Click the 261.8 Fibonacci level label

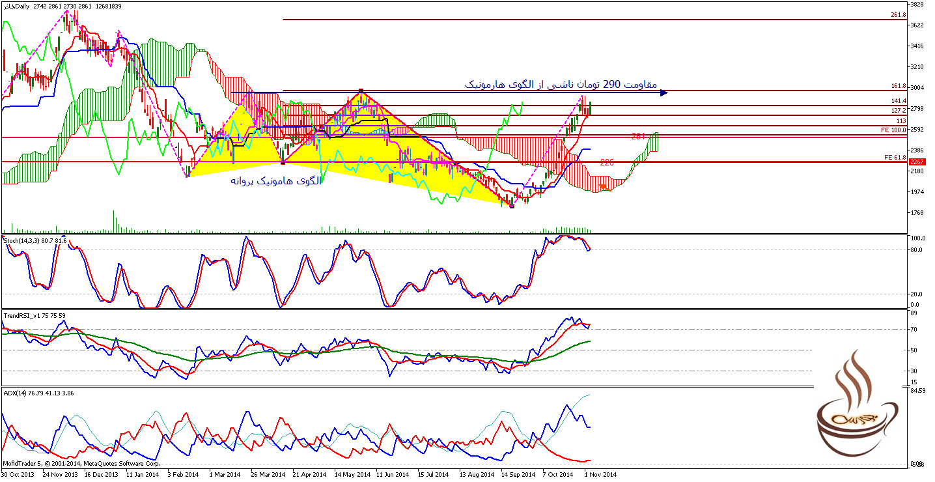tap(899, 15)
